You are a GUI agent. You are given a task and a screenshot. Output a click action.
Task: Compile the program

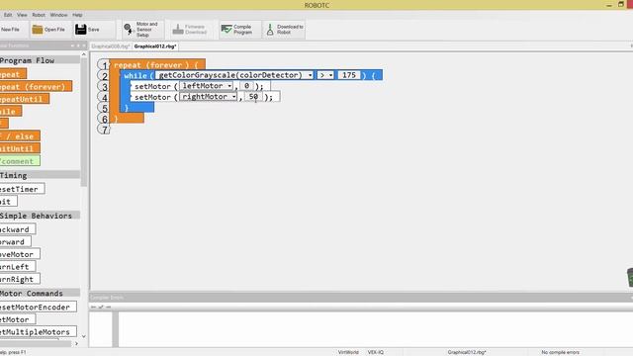coord(238,30)
